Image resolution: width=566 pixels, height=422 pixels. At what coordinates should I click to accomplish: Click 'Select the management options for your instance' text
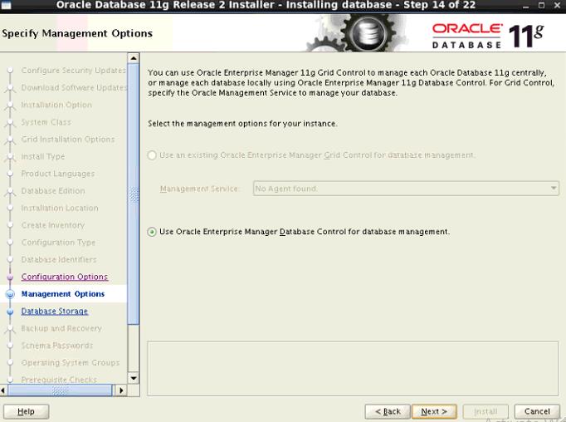coord(242,124)
